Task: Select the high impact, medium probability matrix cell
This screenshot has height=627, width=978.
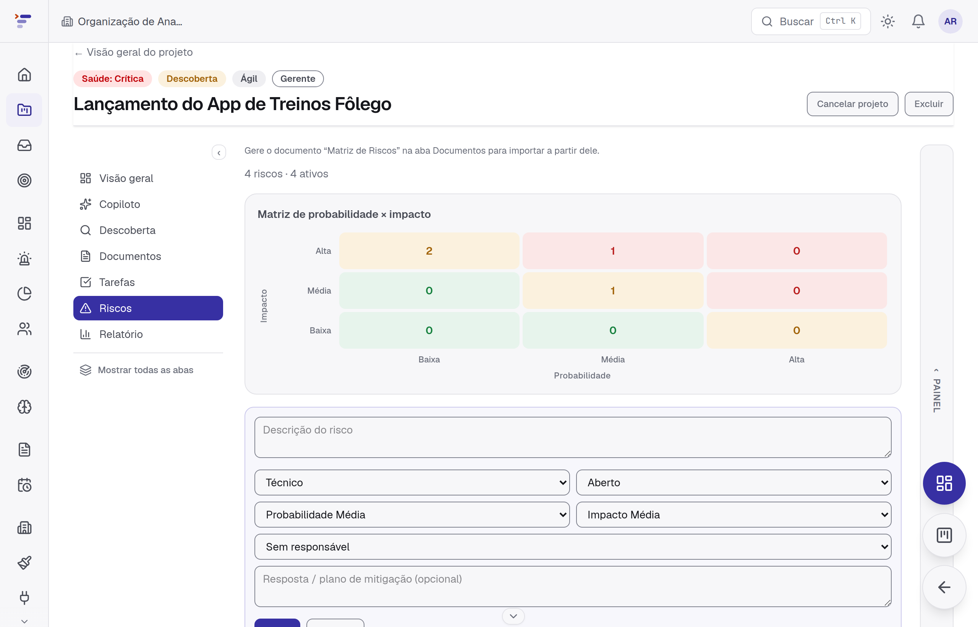Action: [613, 251]
